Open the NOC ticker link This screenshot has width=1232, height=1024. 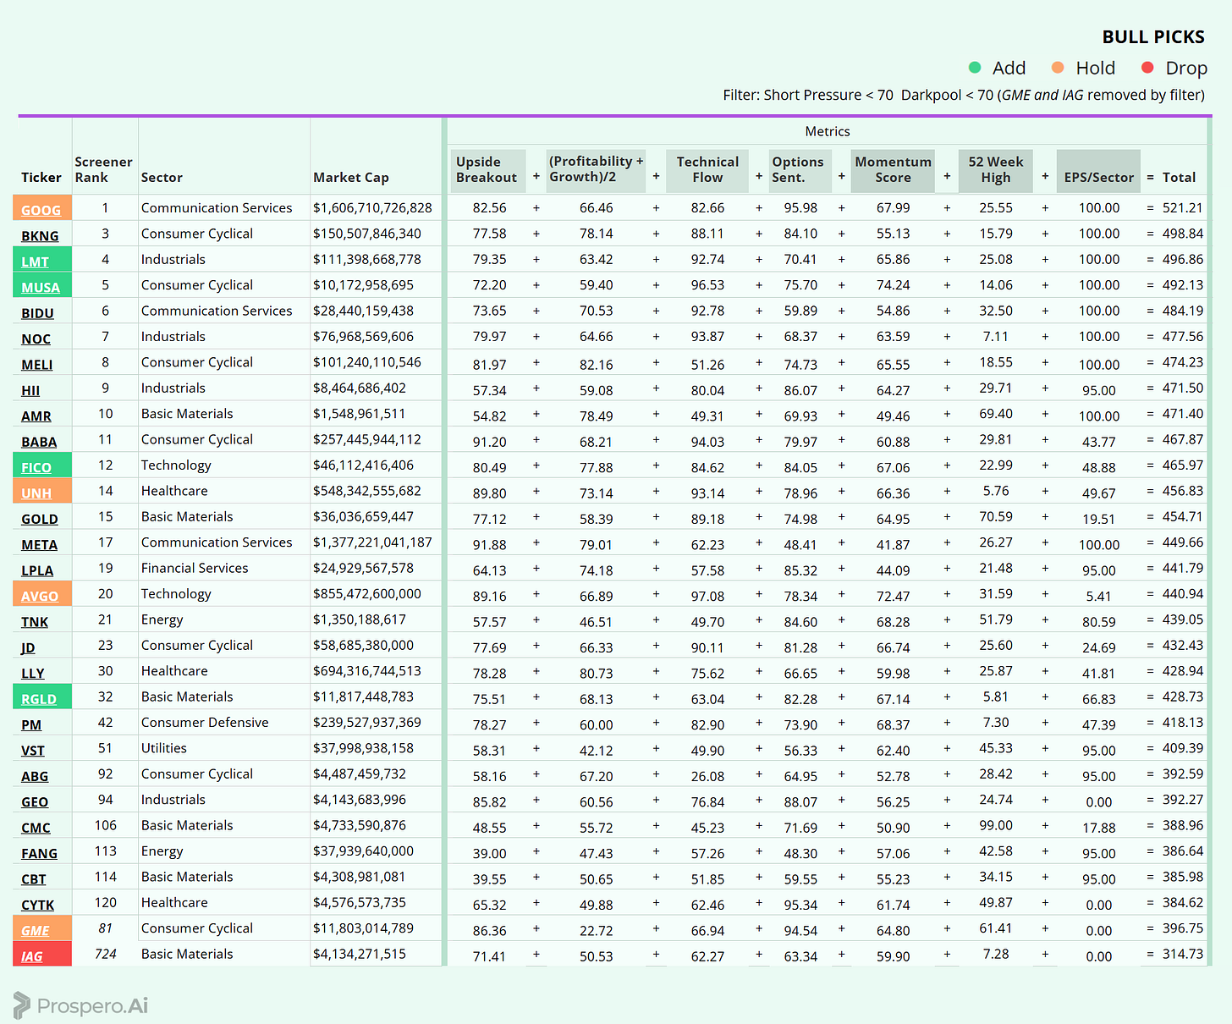(x=36, y=339)
